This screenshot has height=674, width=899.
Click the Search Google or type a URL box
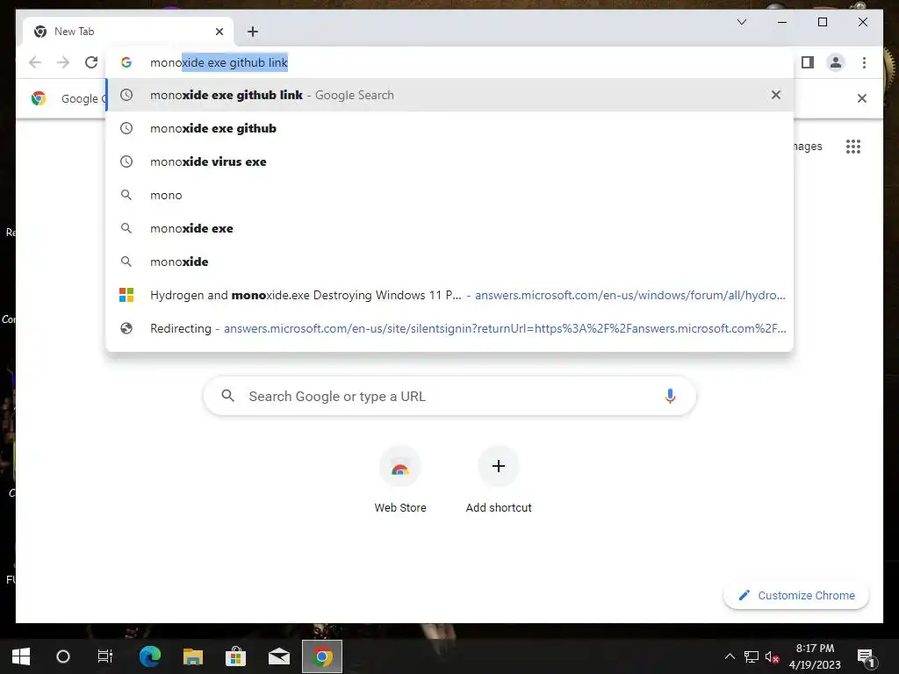coord(449,396)
